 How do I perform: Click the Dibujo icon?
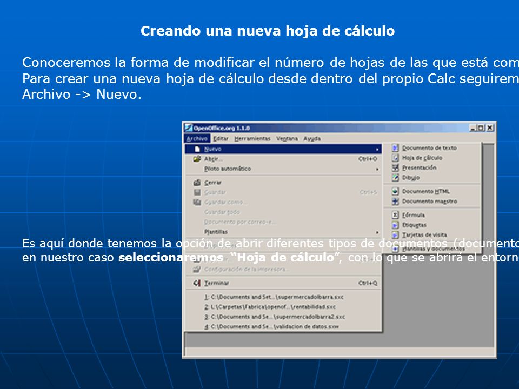pyautogui.click(x=395, y=178)
